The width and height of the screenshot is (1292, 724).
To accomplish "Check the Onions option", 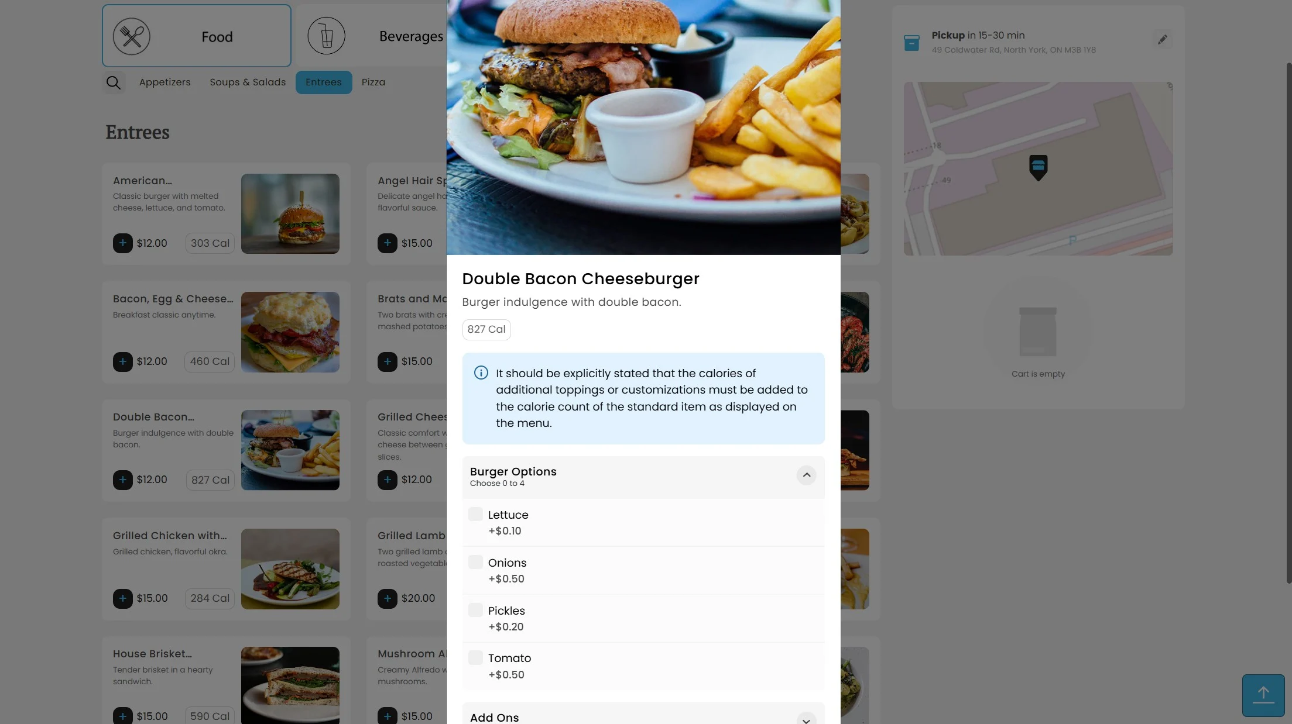I will click(x=475, y=563).
